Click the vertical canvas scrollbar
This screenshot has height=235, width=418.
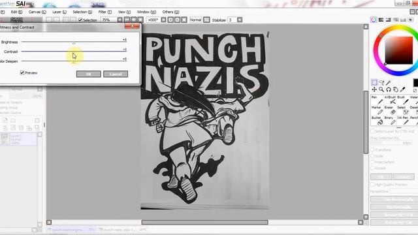[x=366, y=122]
